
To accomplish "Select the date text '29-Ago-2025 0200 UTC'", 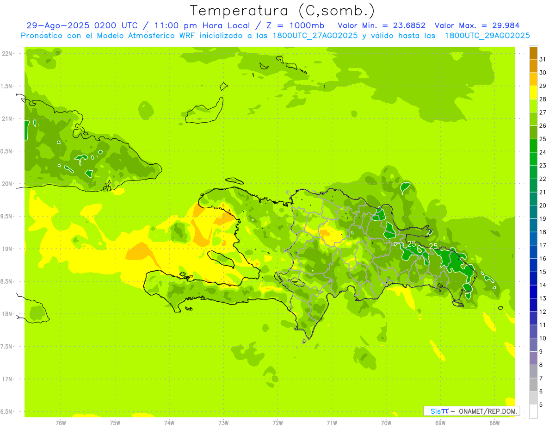I will (x=82, y=25).
